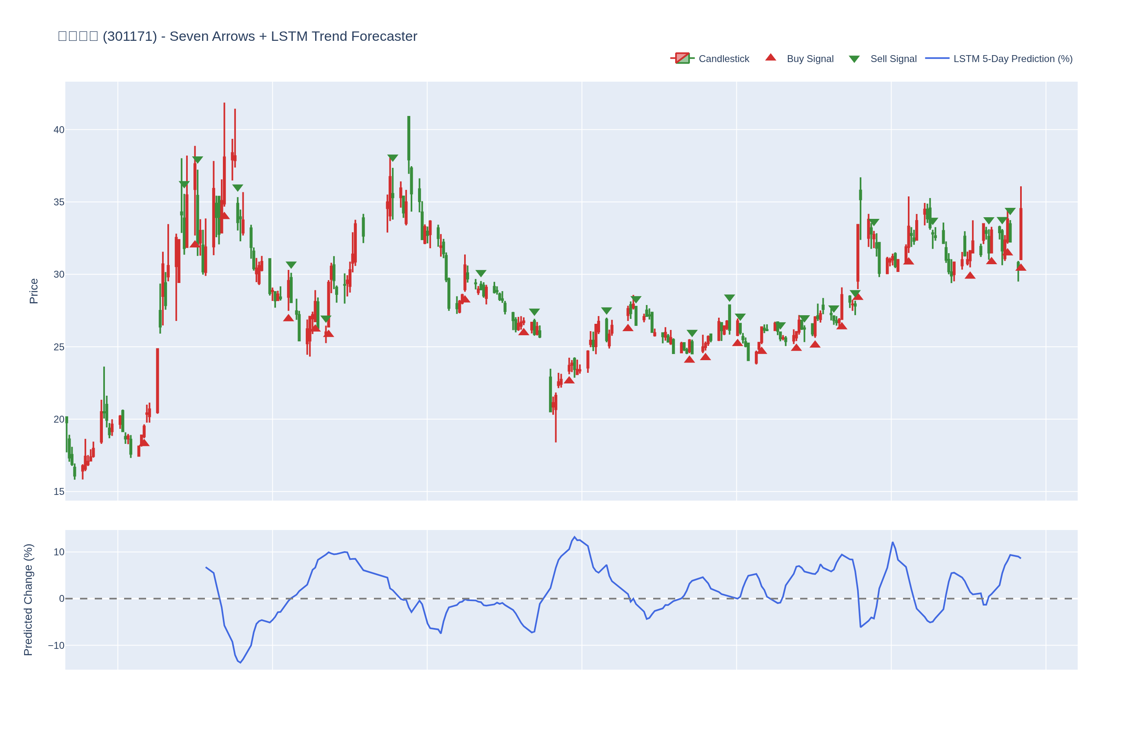Toggle LSTM 5-Day Prediction (%) legend label
The width and height of the screenshot is (1143, 735).
point(1012,59)
